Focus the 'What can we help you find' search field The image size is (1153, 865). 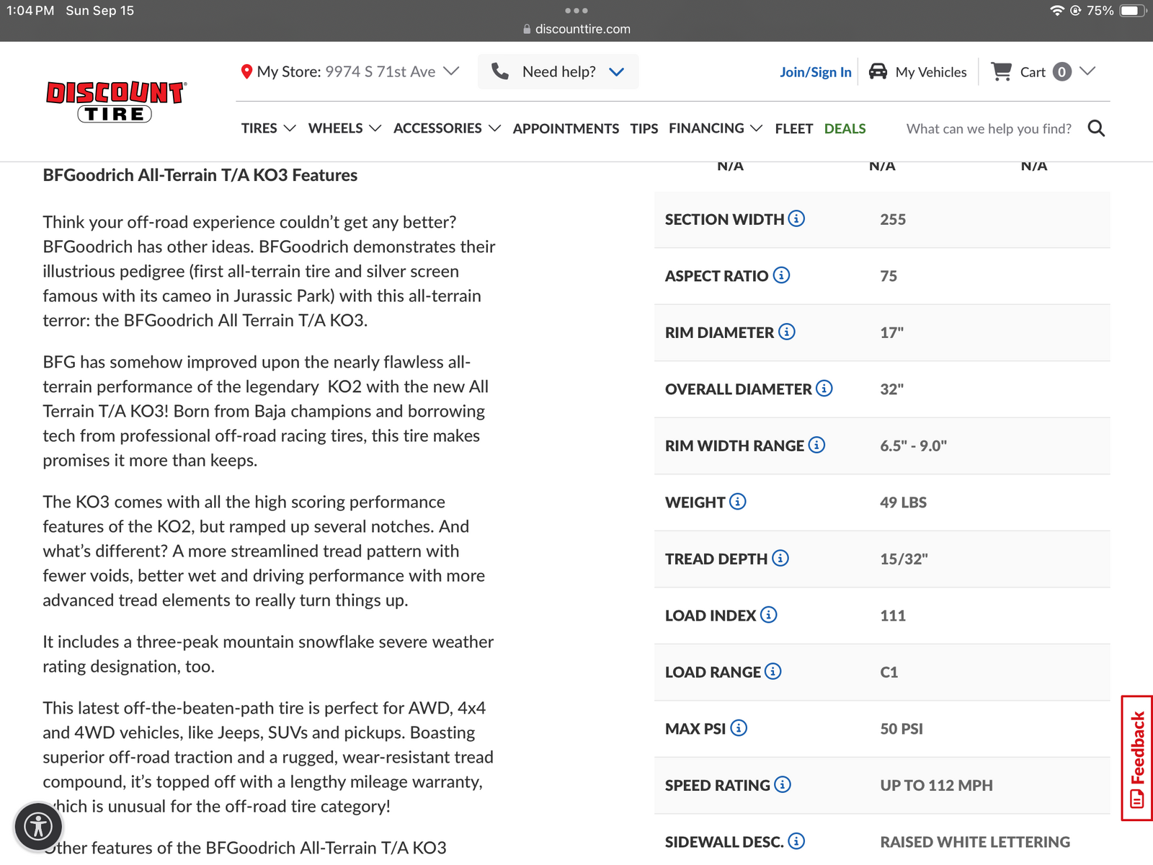click(989, 128)
